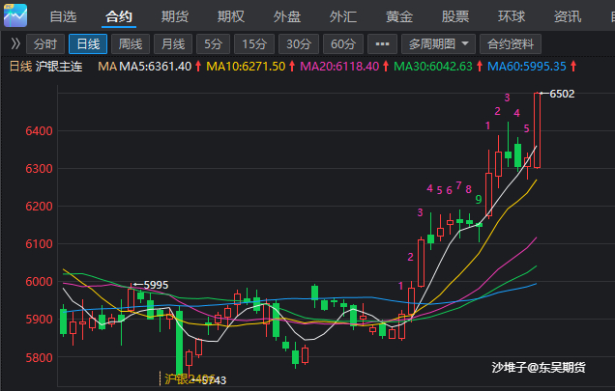Click the app logo icon
This screenshot has height=391, width=615.
[15, 15]
